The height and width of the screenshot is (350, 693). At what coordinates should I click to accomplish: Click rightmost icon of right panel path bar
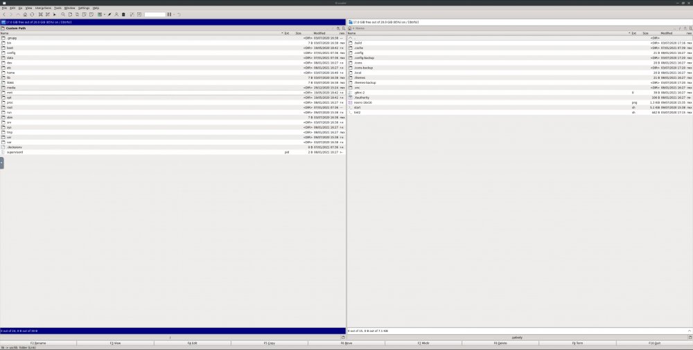[690, 28]
